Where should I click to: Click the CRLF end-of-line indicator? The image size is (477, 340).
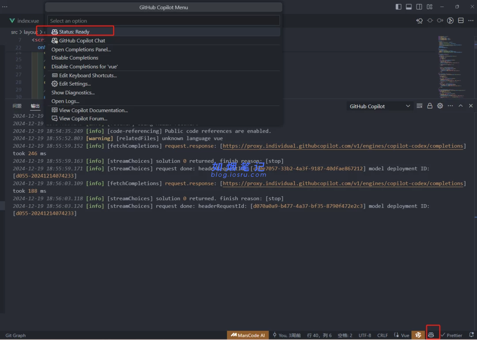pyautogui.click(x=382, y=335)
